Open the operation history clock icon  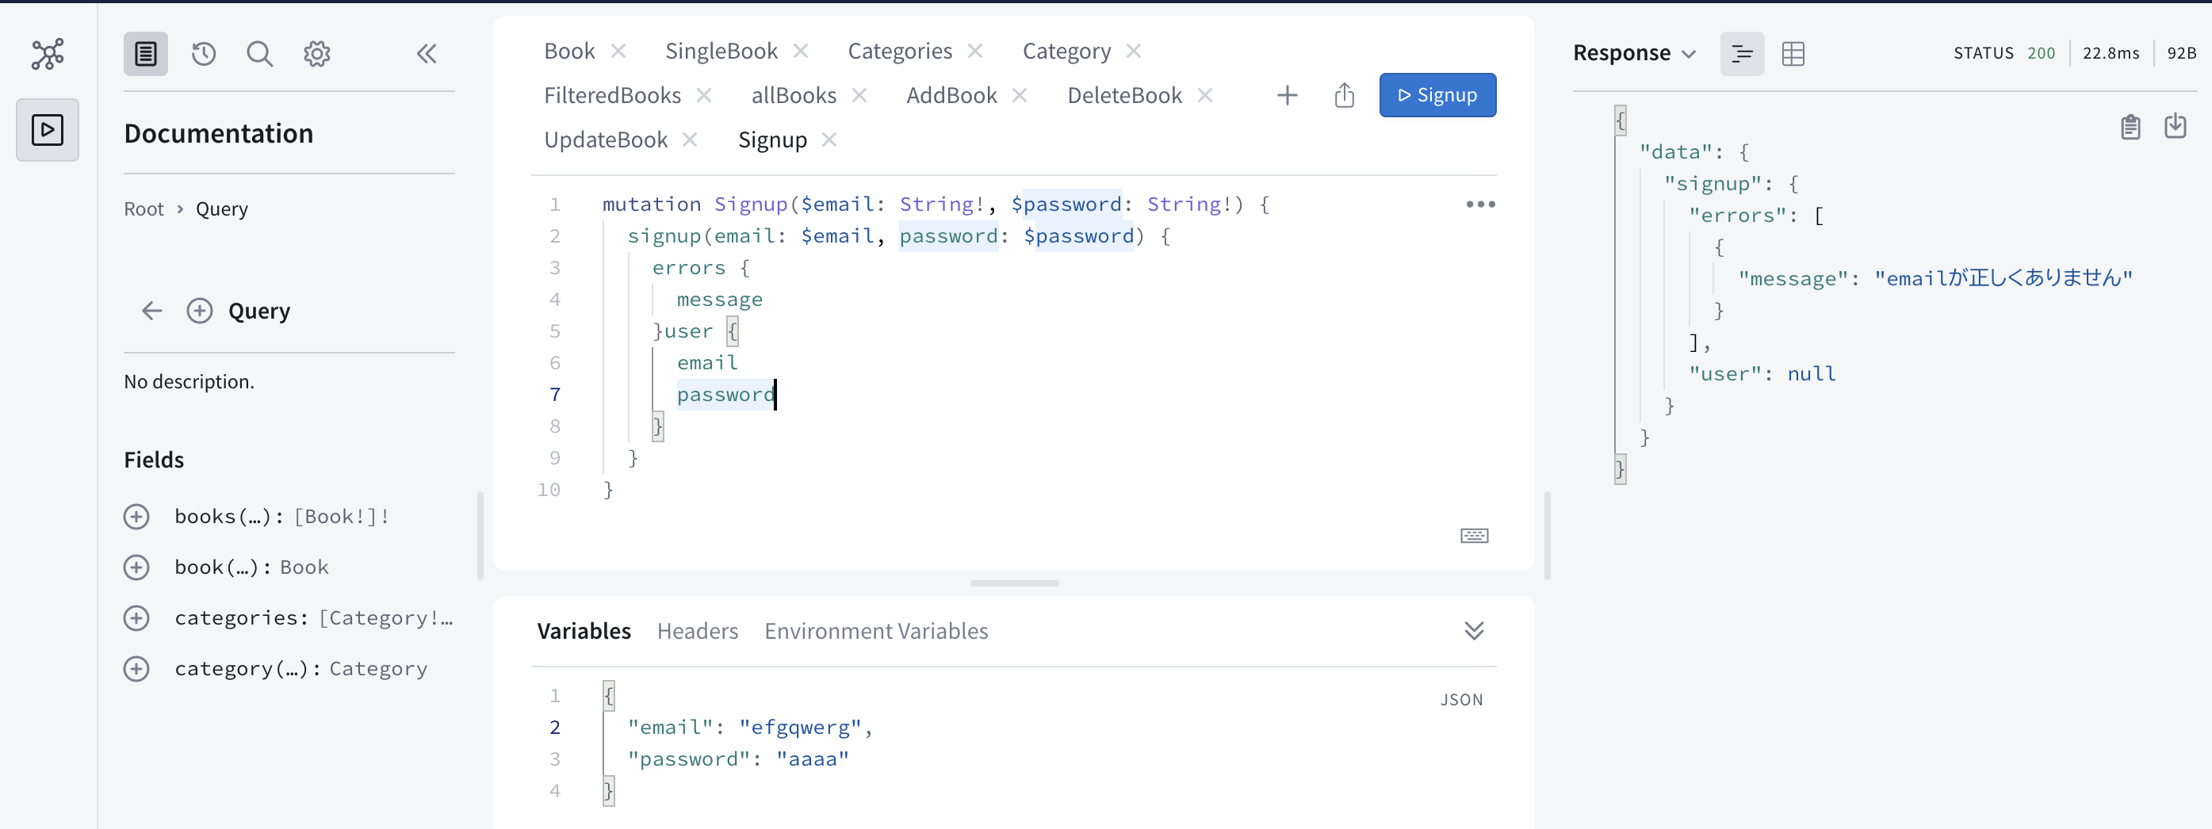(204, 54)
